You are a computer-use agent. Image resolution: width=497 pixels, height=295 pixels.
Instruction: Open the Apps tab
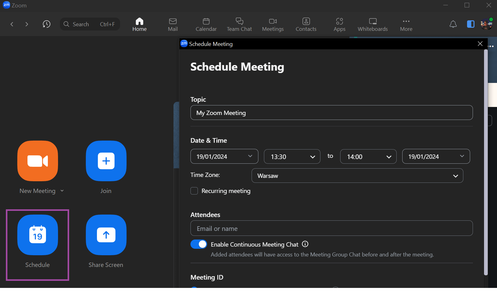(x=340, y=24)
